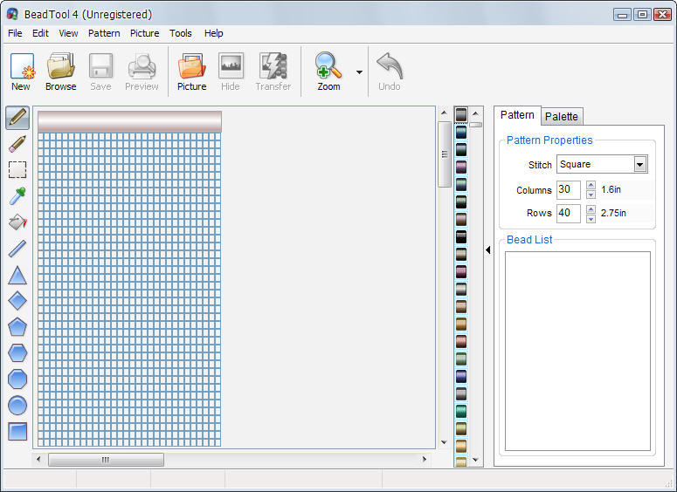Click the Transfer toolbar button
Image resolution: width=677 pixels, height=492 pixels.
[273, 72]
